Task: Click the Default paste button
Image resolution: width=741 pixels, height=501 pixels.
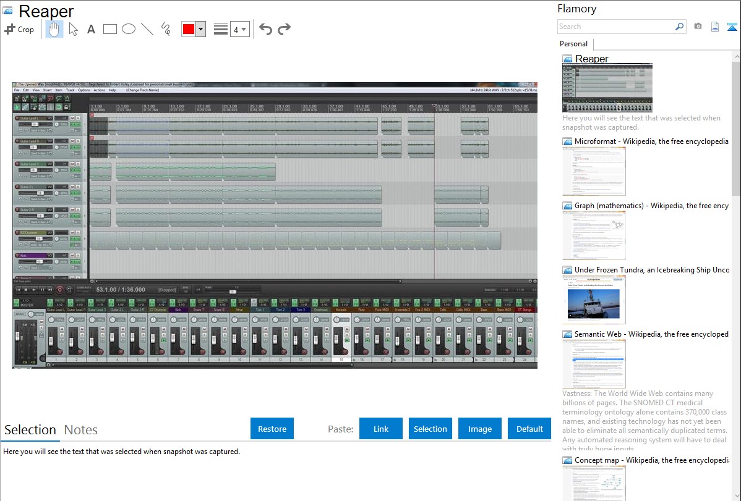Action: pyautogui.click(x=529, y=429)
